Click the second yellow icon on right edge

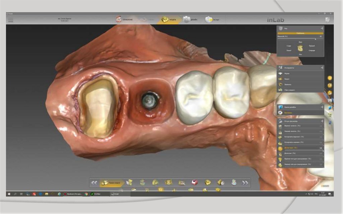[x=330, y=85]
